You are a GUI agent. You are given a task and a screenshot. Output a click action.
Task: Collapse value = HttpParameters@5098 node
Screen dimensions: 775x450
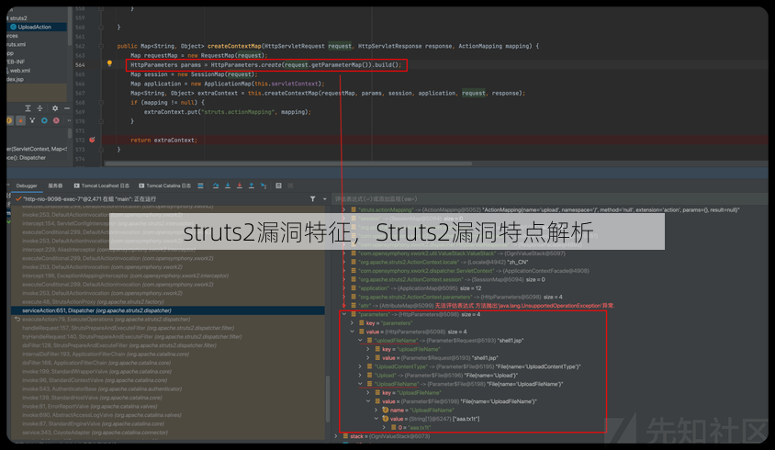click(x=352, y=332)
